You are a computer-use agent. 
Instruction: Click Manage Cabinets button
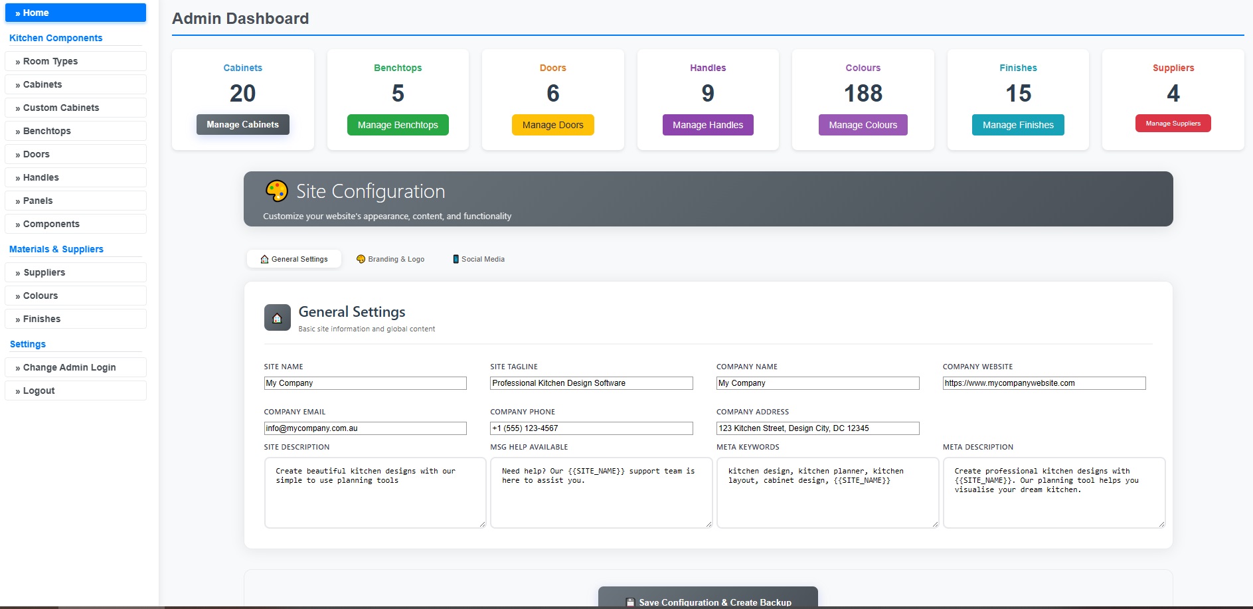pyautogui.click(x=243, y=124)
